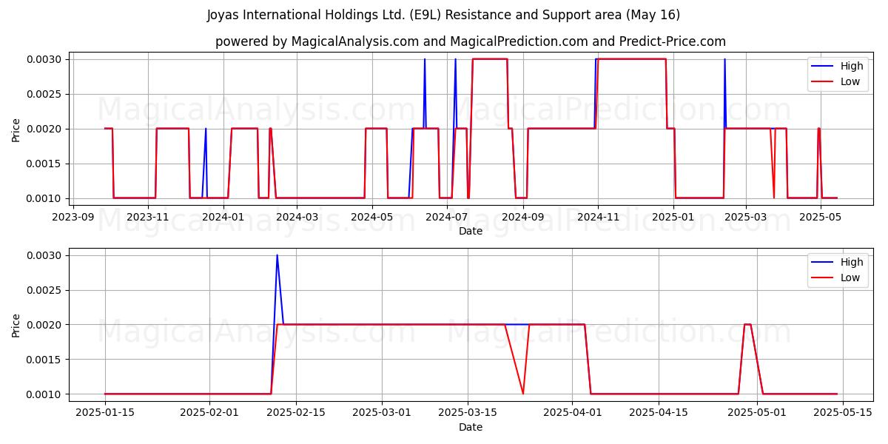Click the bottom chart '0.0010' y-axis tick

click(46, 394)
